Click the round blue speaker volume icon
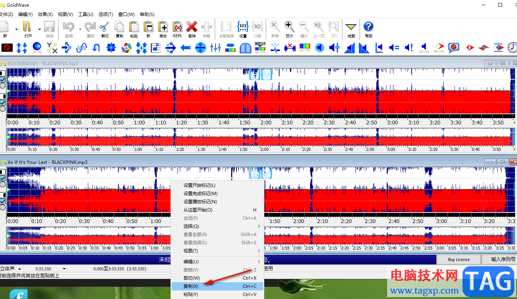The image size is (517, 299). coord(320,48)
